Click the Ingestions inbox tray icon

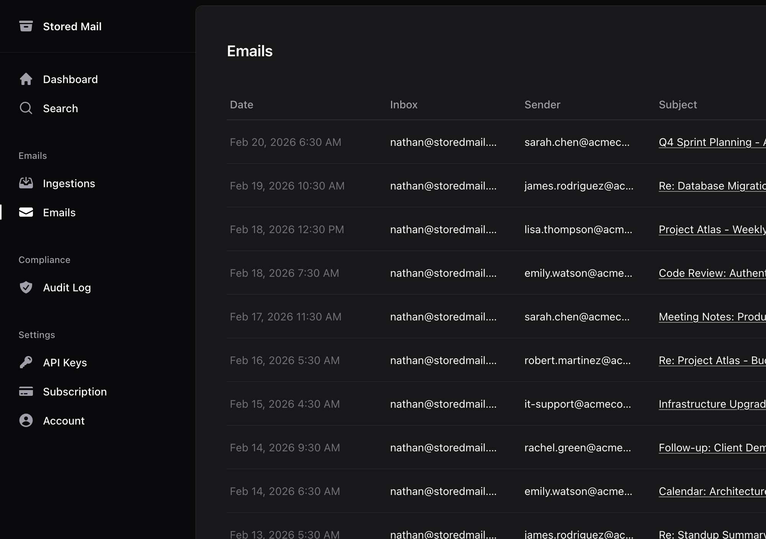click(x=26, y=183)
